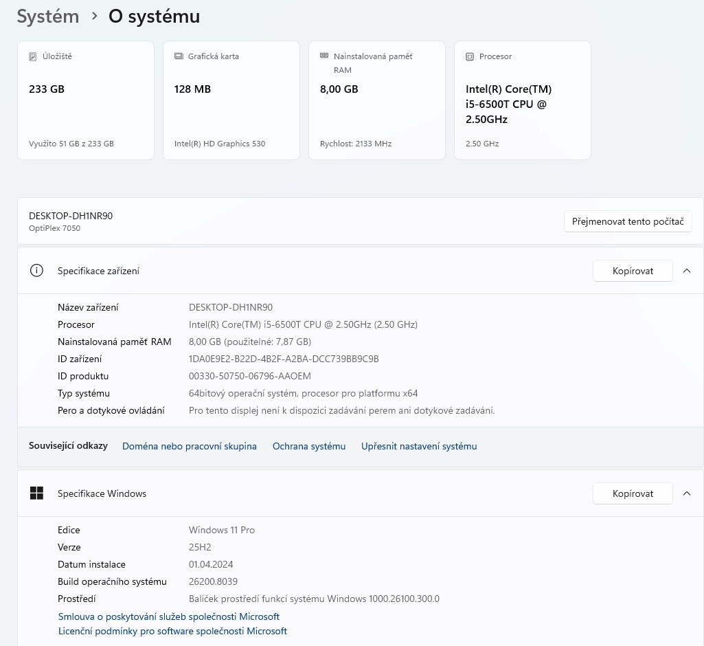The width and height of the screenshot is (704, 646).
Task: Open Licenční podmínky pro software společnosti Microsoft
Action: click(172, 631)
